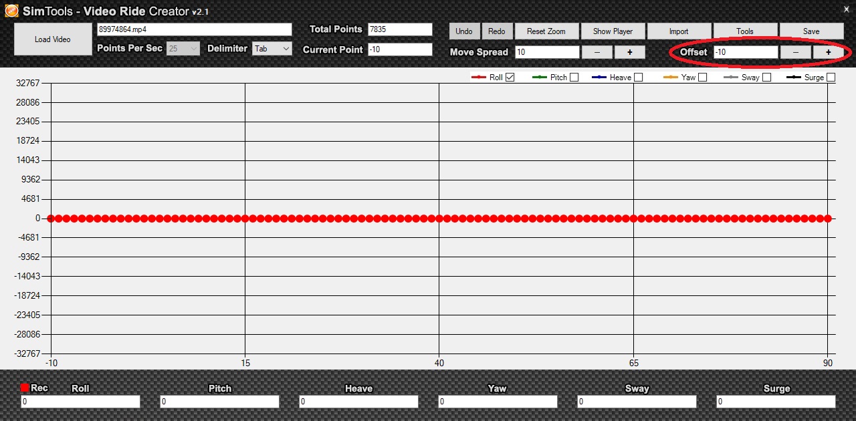Enable the Pitch axis checkbox
The width and height of the screenshot is (856, 421).
574,78
